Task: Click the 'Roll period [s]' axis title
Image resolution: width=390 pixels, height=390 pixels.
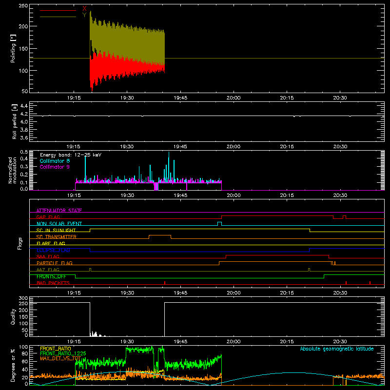Action: pyautogui.click(x=14, y=121)
